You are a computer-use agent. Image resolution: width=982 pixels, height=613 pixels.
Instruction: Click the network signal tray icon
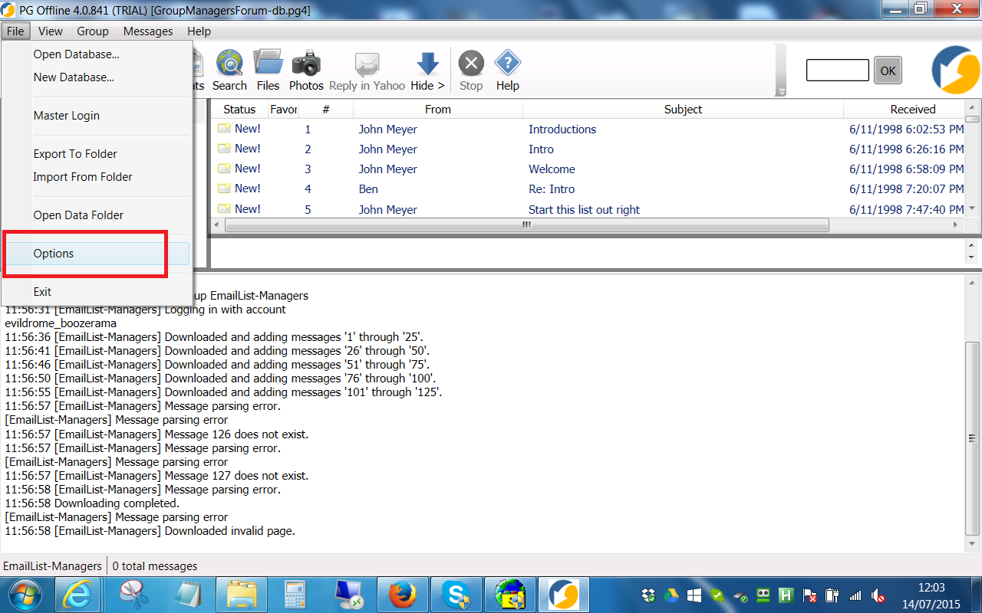pos(856,595)
